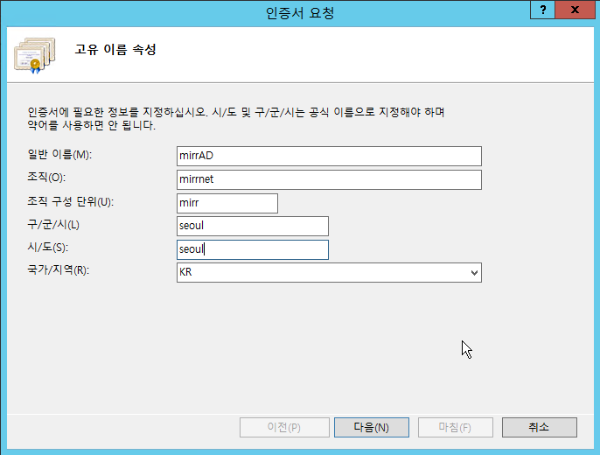
Task: Click the certificate icon in header
Action: pyautogui.click(x=34, y=55)
